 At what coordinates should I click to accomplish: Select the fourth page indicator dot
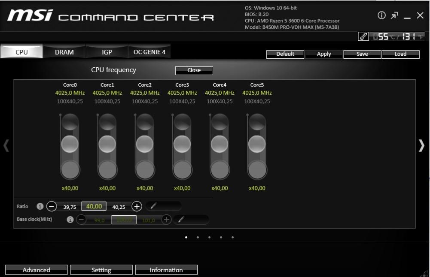[221, 237]
